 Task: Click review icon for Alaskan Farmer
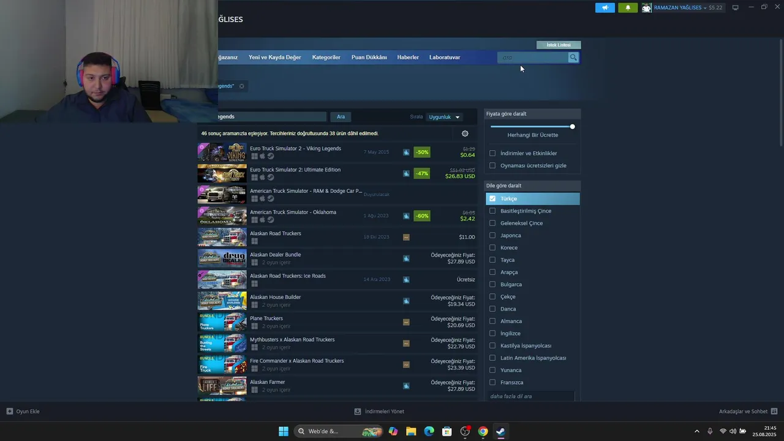(x=406, y=386)
